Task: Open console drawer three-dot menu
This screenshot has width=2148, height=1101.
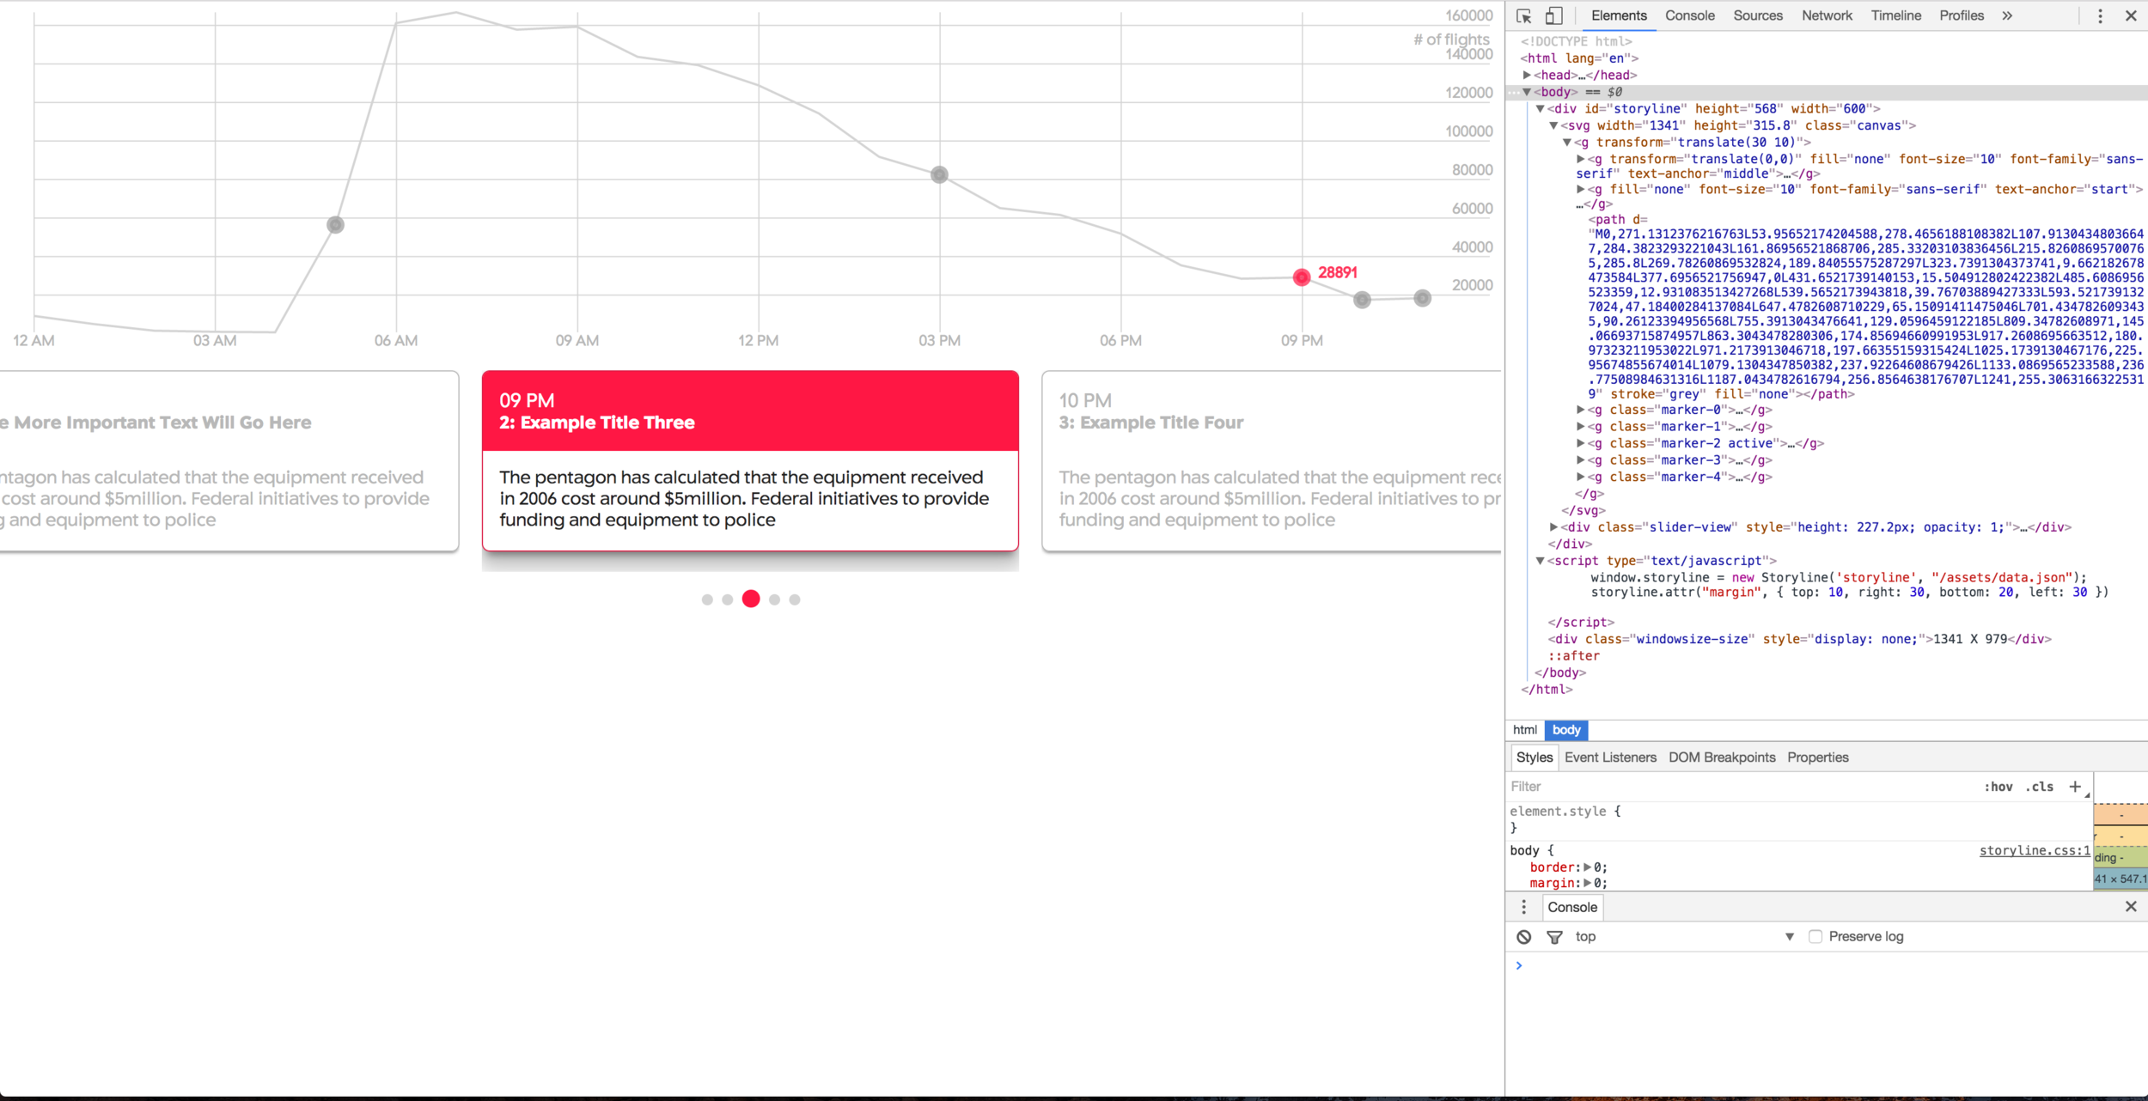Action: coord(1523,907)
